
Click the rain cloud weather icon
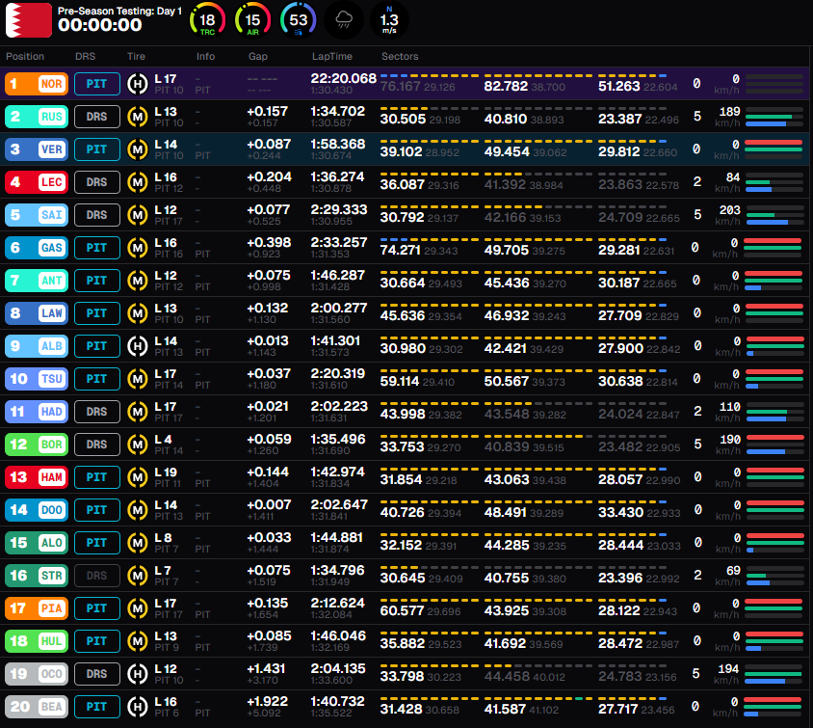pos(343,21)
